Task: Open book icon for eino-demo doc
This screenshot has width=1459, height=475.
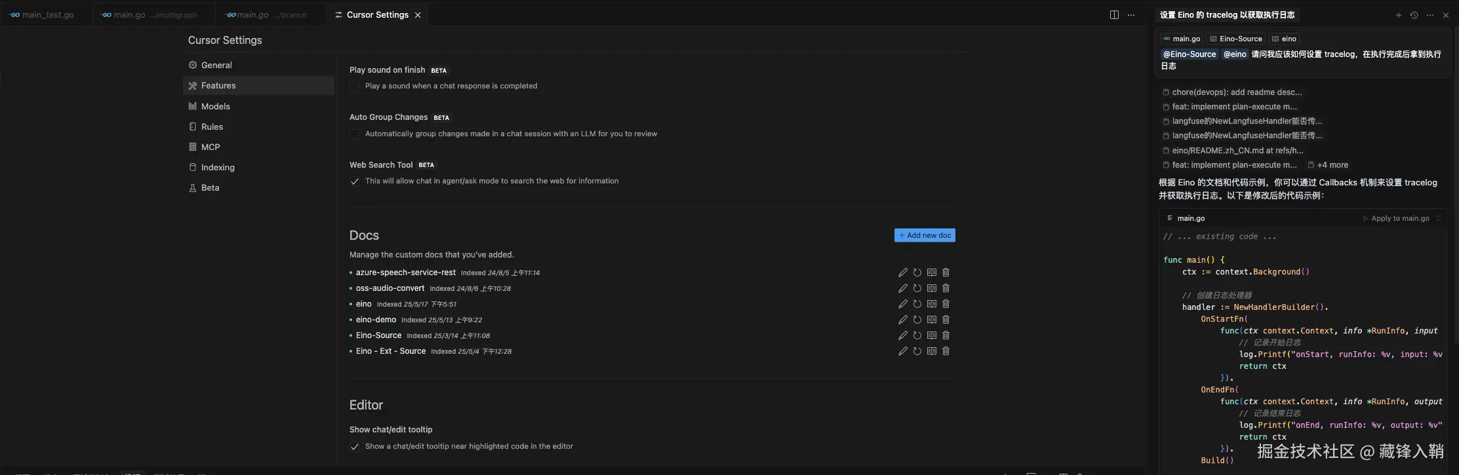Action: pyautogui.click(x=931, y=320)
